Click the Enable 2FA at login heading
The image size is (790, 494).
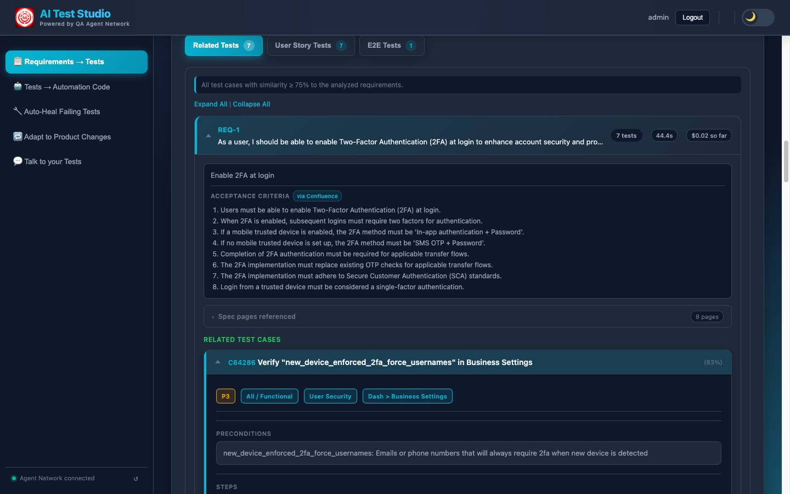(x=242, y=175)
